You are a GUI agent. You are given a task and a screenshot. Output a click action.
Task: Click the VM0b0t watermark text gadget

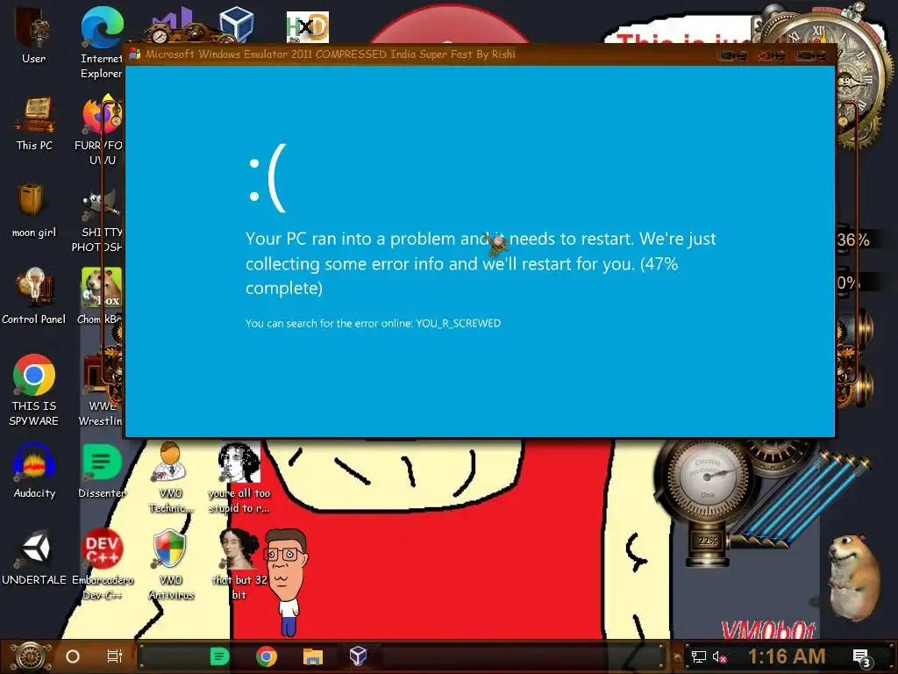coord(767,629)
